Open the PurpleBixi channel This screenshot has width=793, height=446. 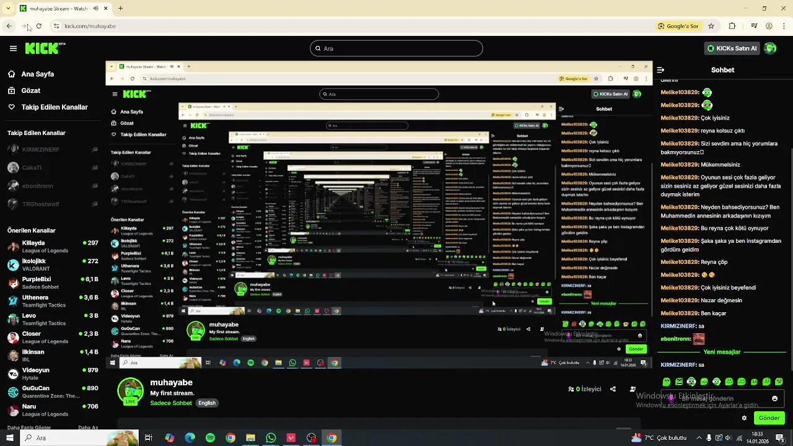click(53, 283)
